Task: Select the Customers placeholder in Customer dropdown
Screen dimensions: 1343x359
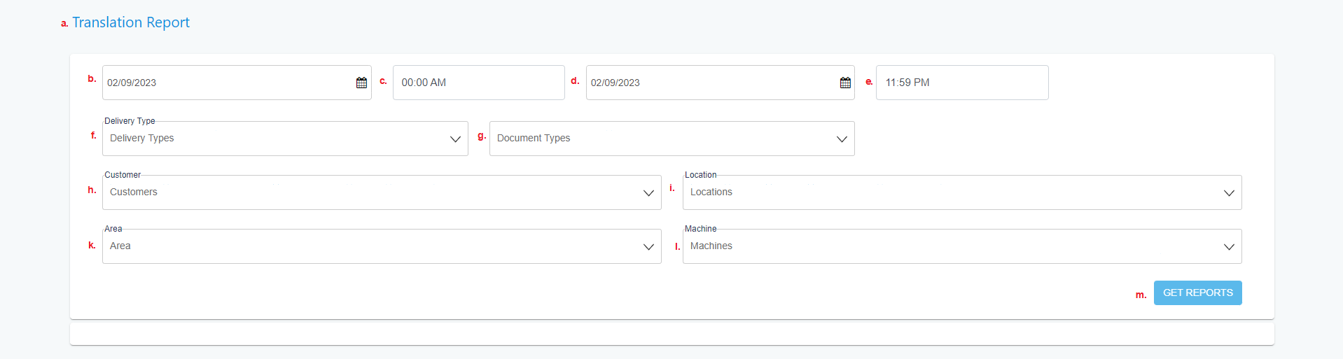Action: (134, 192)
